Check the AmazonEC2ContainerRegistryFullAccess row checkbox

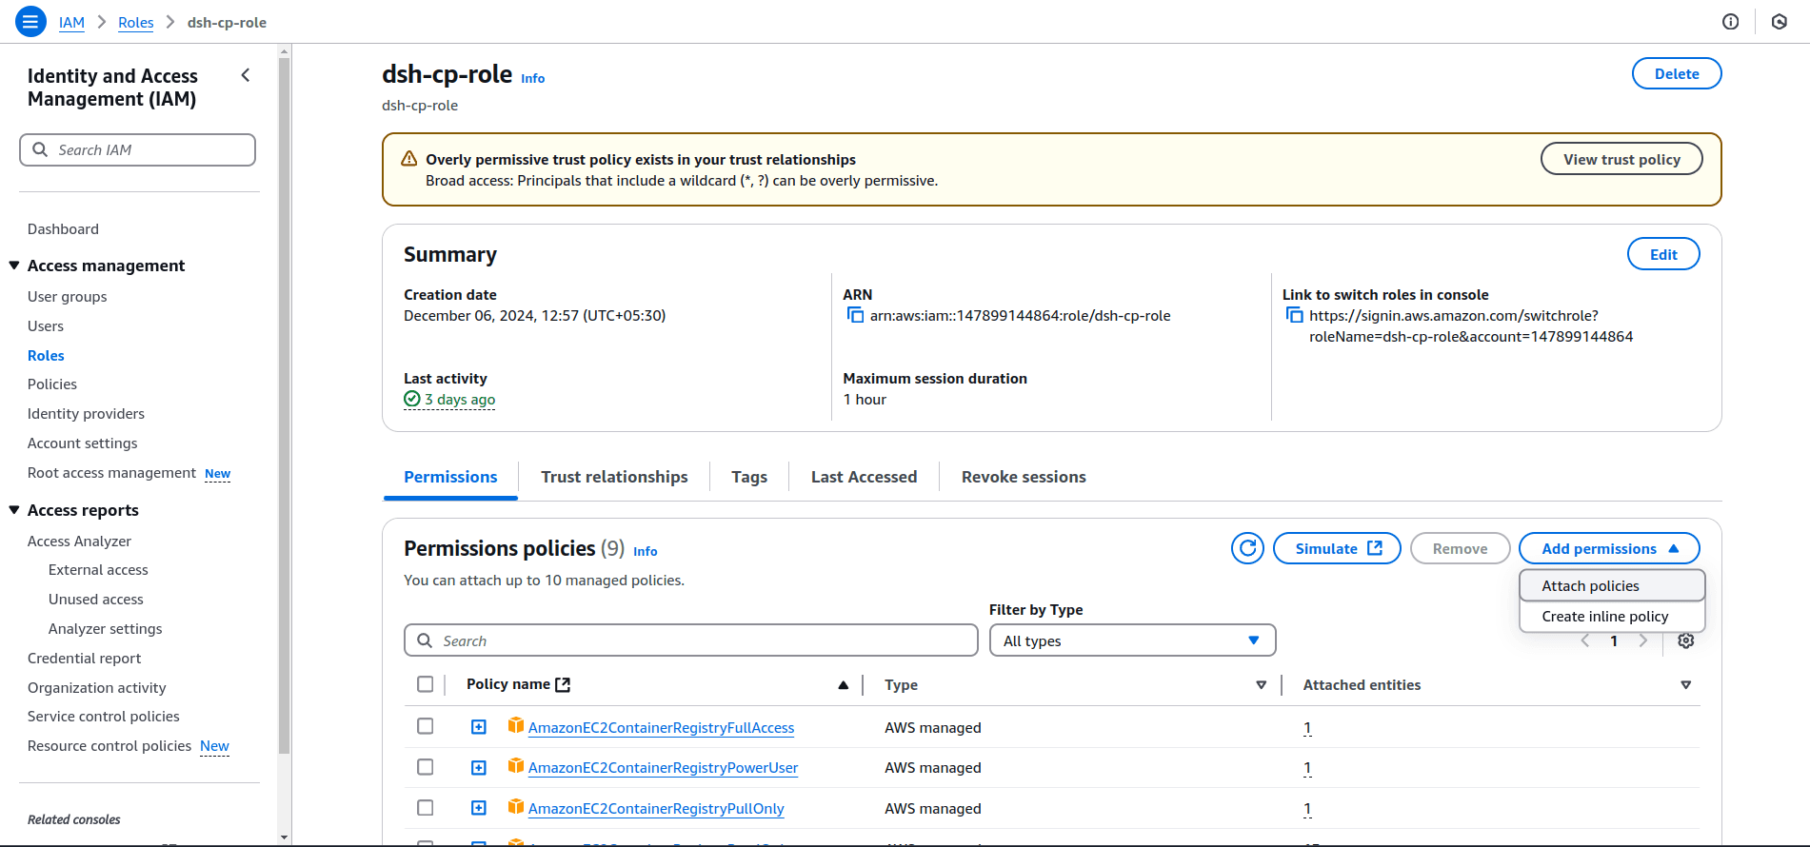426,726
